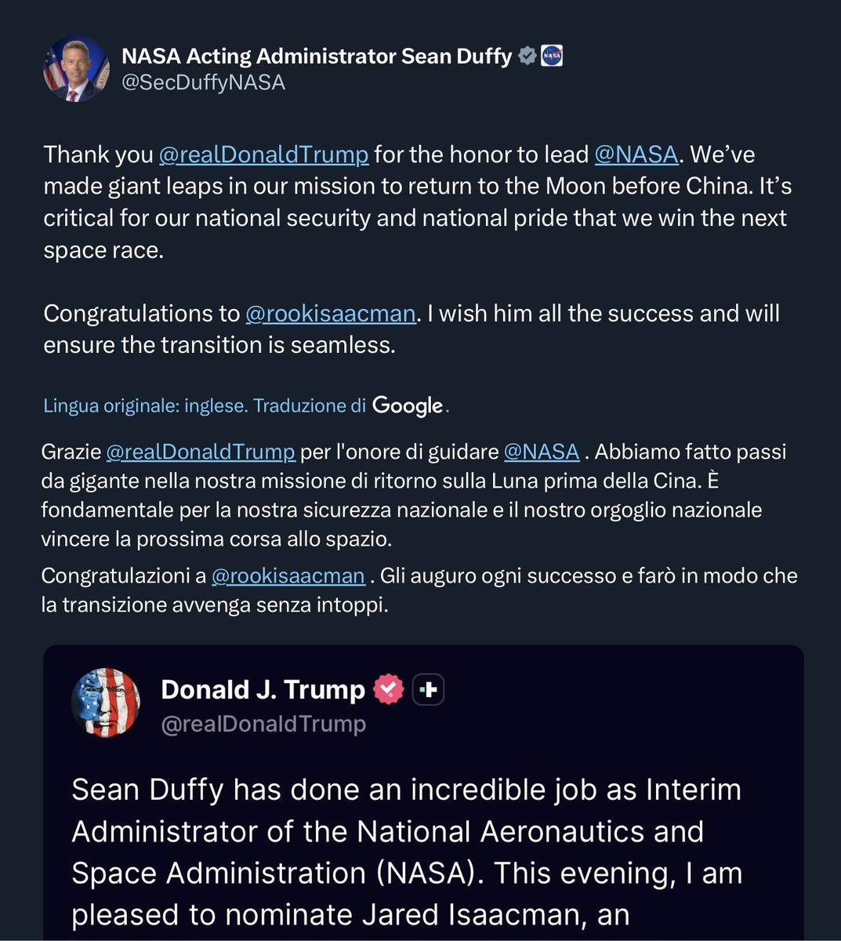Click the name NASA Acting Administrator Sean Duffy

tap(317, 56)
